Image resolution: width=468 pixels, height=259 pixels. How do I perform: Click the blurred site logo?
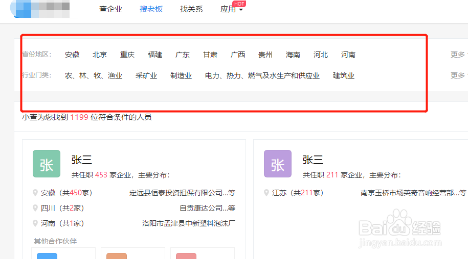coord(40,9)
